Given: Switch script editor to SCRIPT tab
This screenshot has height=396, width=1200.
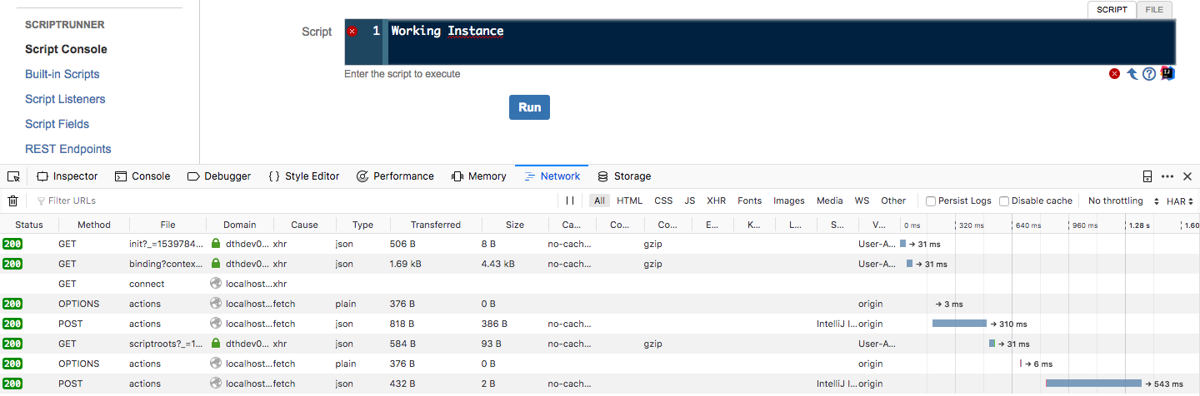Looking at the screenshot, I should point(1112,10).
